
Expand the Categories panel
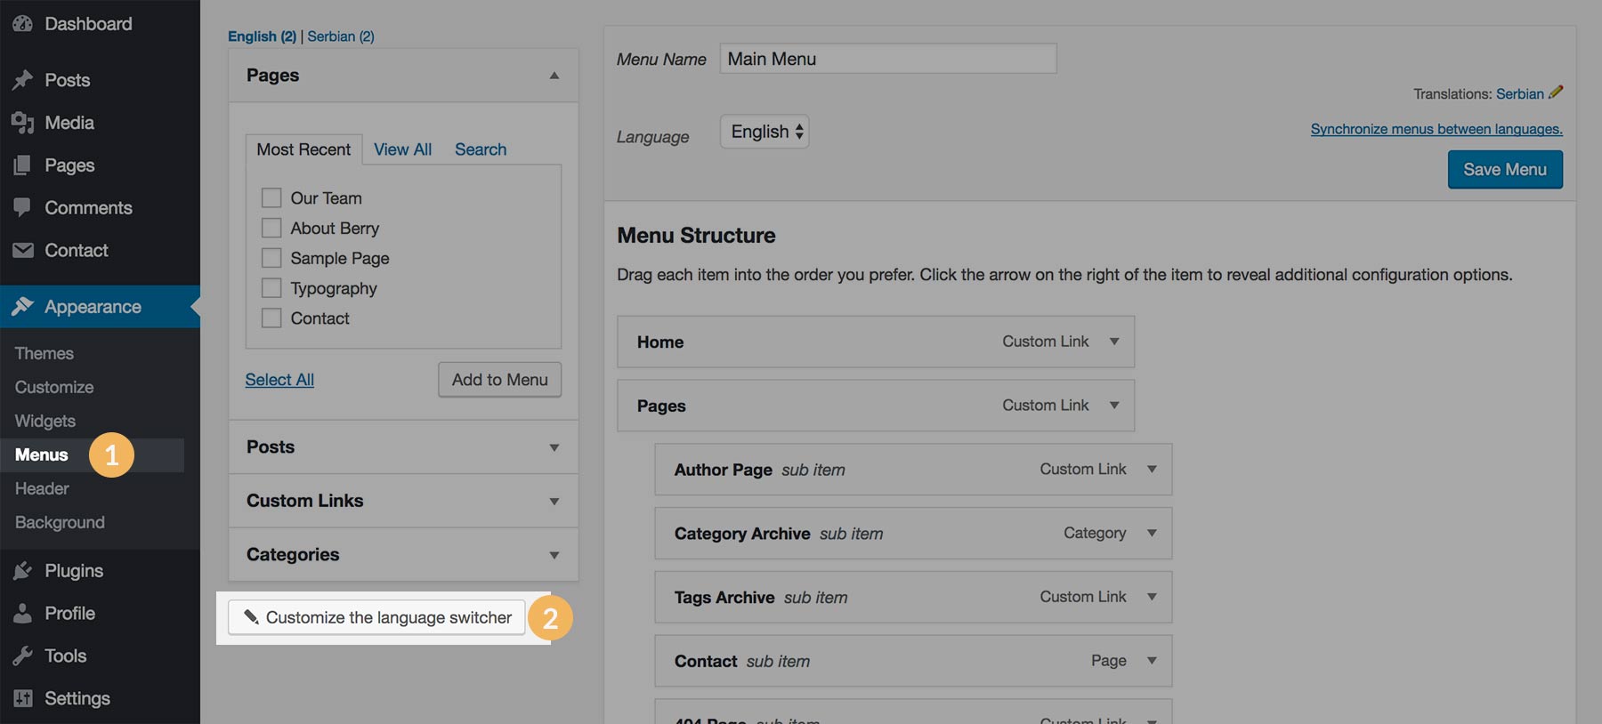click(x=554, y=555)
